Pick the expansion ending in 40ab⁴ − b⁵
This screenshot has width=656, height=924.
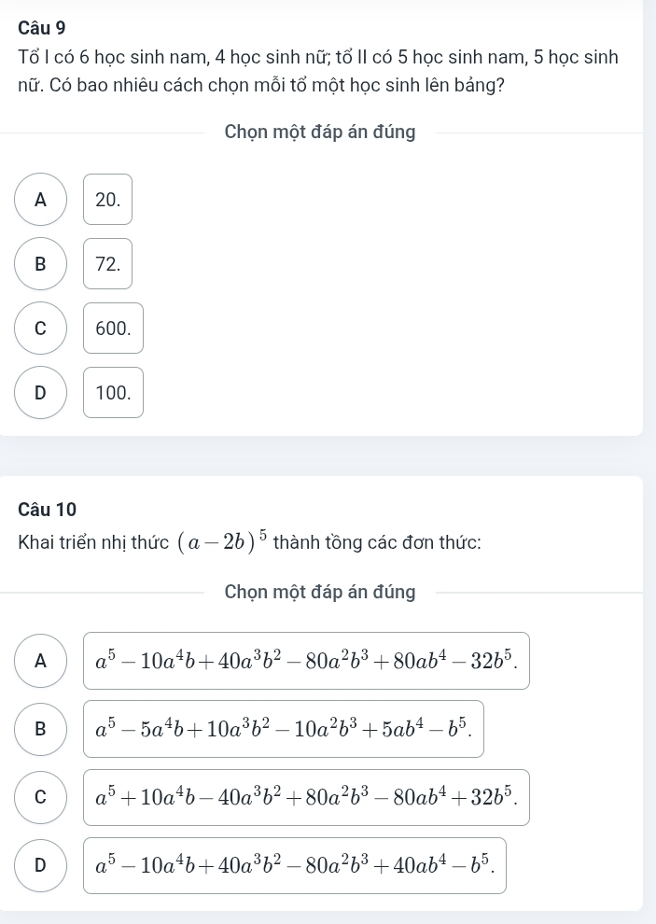[295, 865]
